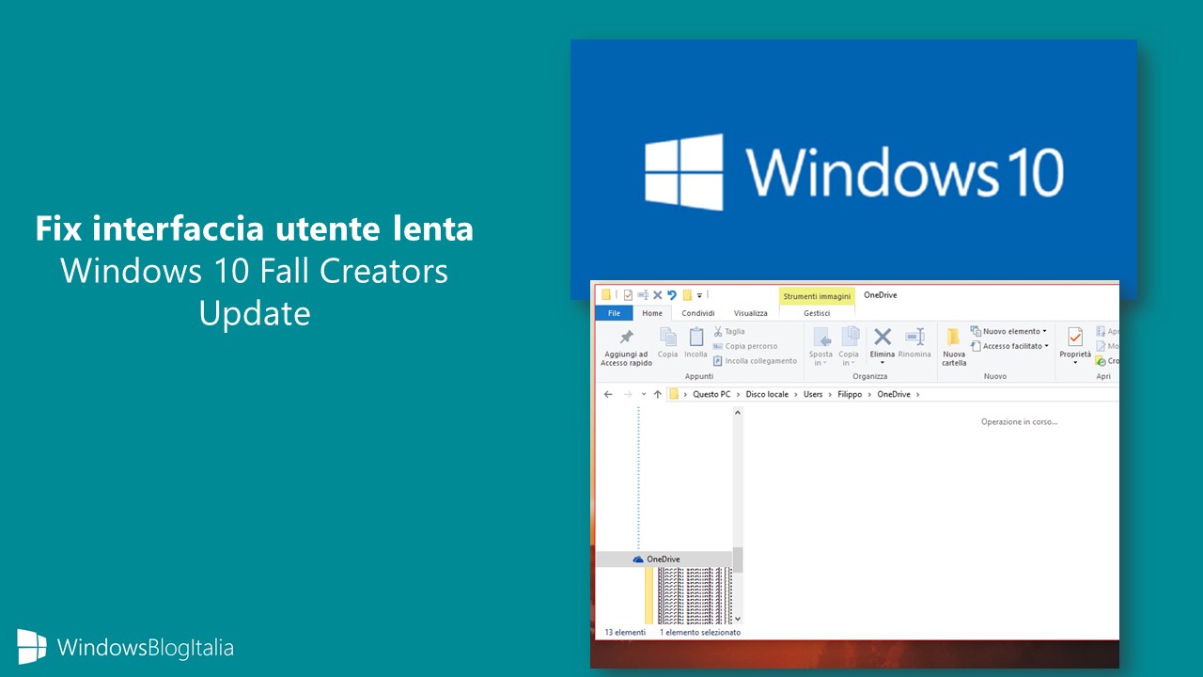Open recent locations dropdown chevron

(644, 395)
